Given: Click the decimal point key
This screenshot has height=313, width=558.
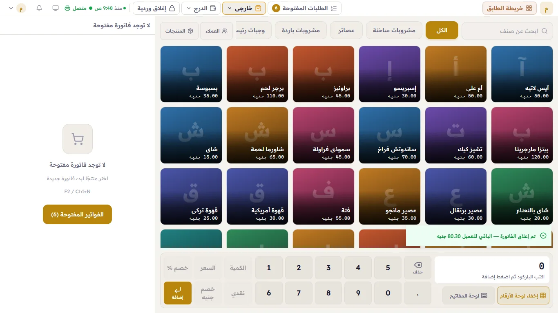Looking at the screenshot, I should pos(417,293).
